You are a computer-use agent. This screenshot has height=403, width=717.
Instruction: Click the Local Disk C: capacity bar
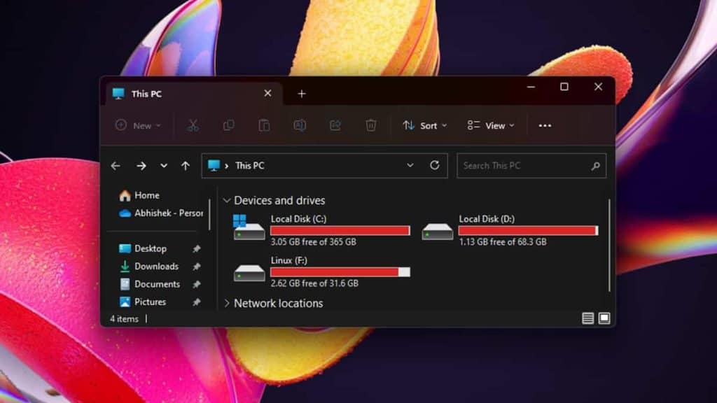[340, 230]
